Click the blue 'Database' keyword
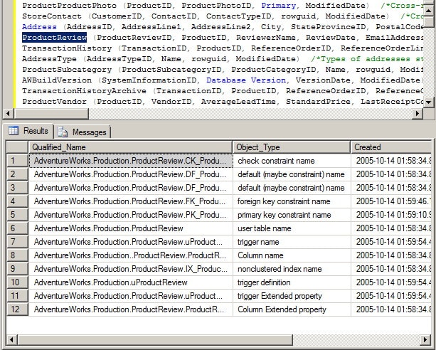This screenshot has width=436, height=350. click(x=225, y=80)
